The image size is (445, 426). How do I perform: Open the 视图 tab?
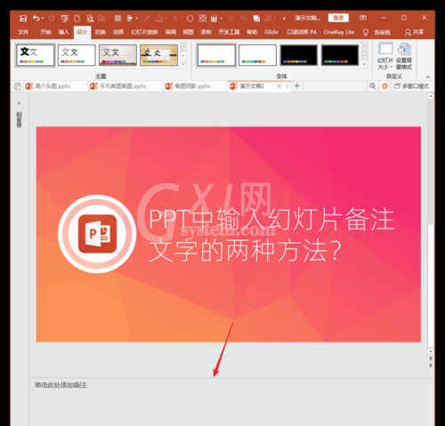(x=188, y=32)
